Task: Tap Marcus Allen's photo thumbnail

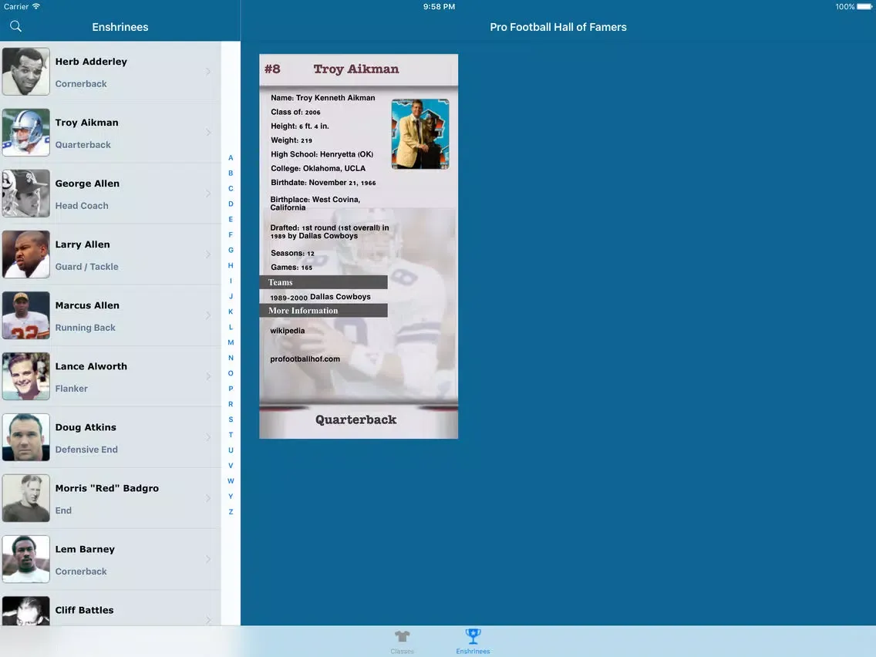Action: click(25, 315)
